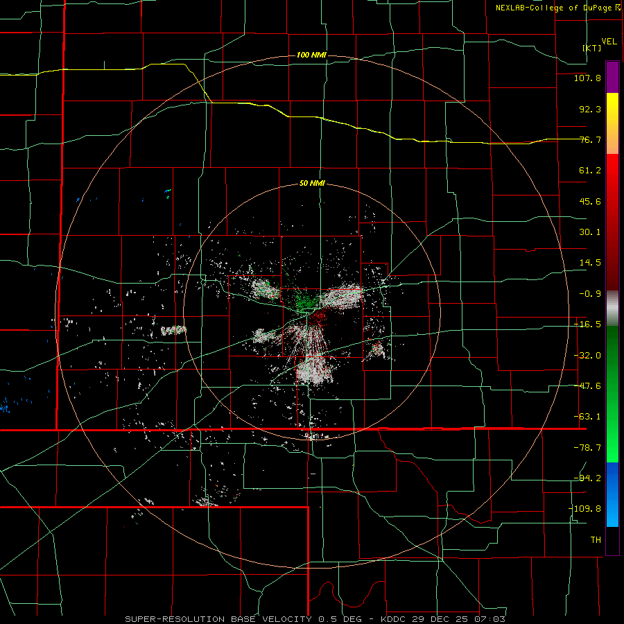This screenshot has width=624, height=624.
Task: Select the 14.5 velocity scale value
Action: tap(590, 263)
